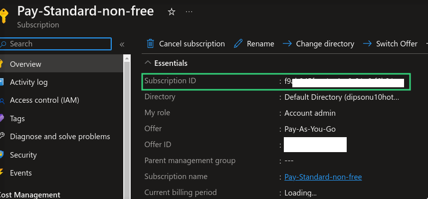Click Cancel subscription button

[x=186, y=44]
